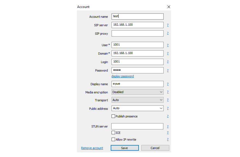Toggle the ICE checkbox
This screenshot has width=240, height=157.
(x=113, y=133)
